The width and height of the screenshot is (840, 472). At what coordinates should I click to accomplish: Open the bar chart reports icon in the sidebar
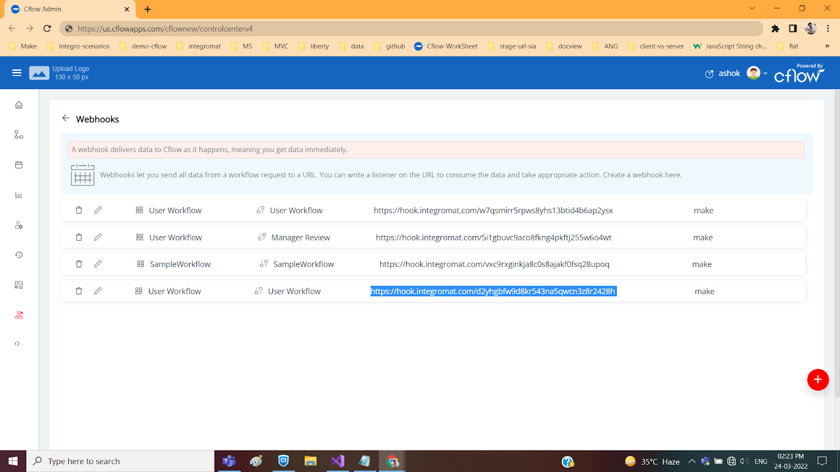click(x=19, y=195)
